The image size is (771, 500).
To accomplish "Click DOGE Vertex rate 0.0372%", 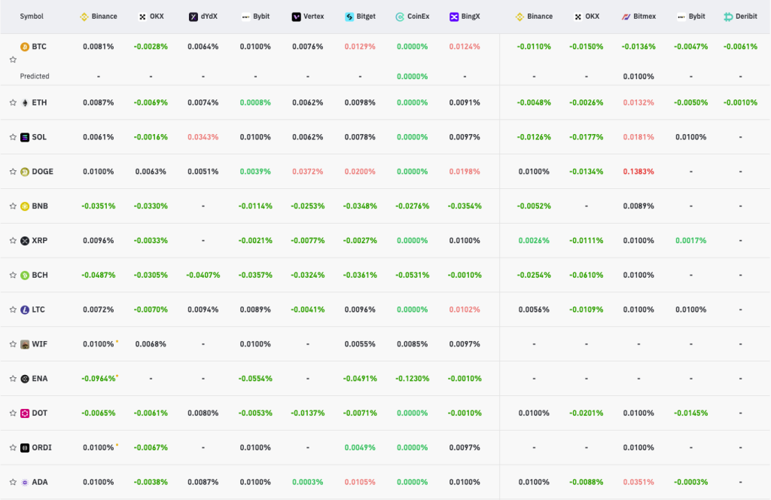I will [307, 172].
